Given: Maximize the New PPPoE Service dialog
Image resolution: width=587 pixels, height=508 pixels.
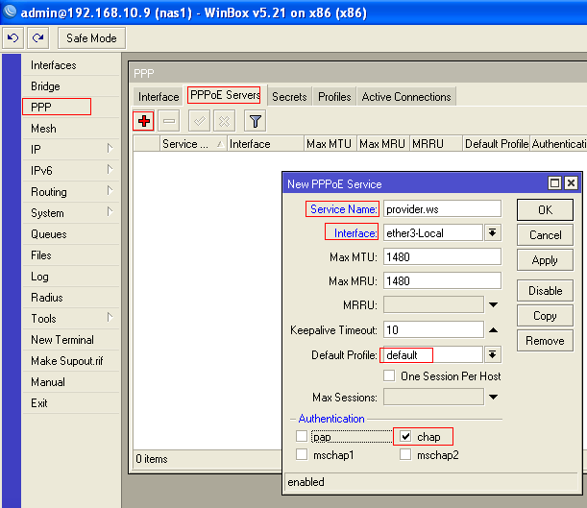Looking at the screenshot, I should point(554,183).
